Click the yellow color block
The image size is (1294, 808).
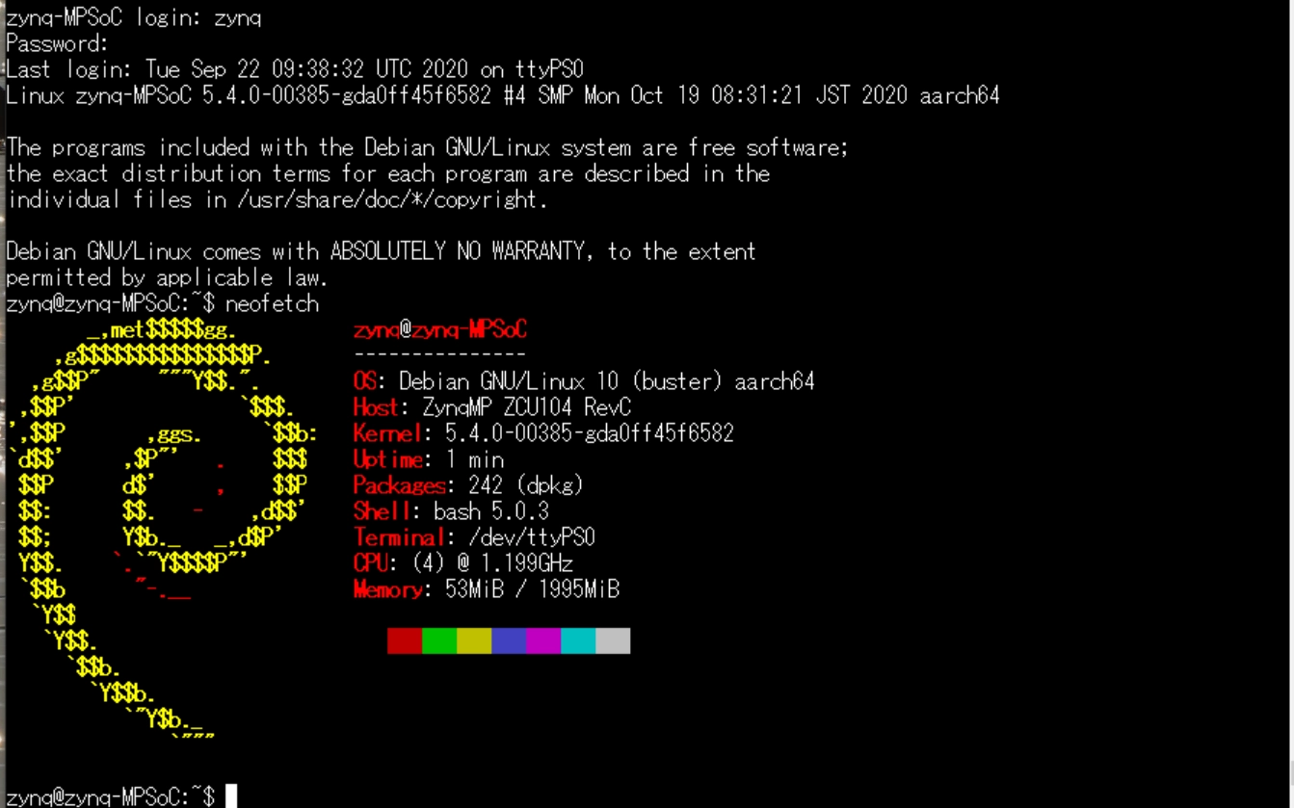coord(474,640)
